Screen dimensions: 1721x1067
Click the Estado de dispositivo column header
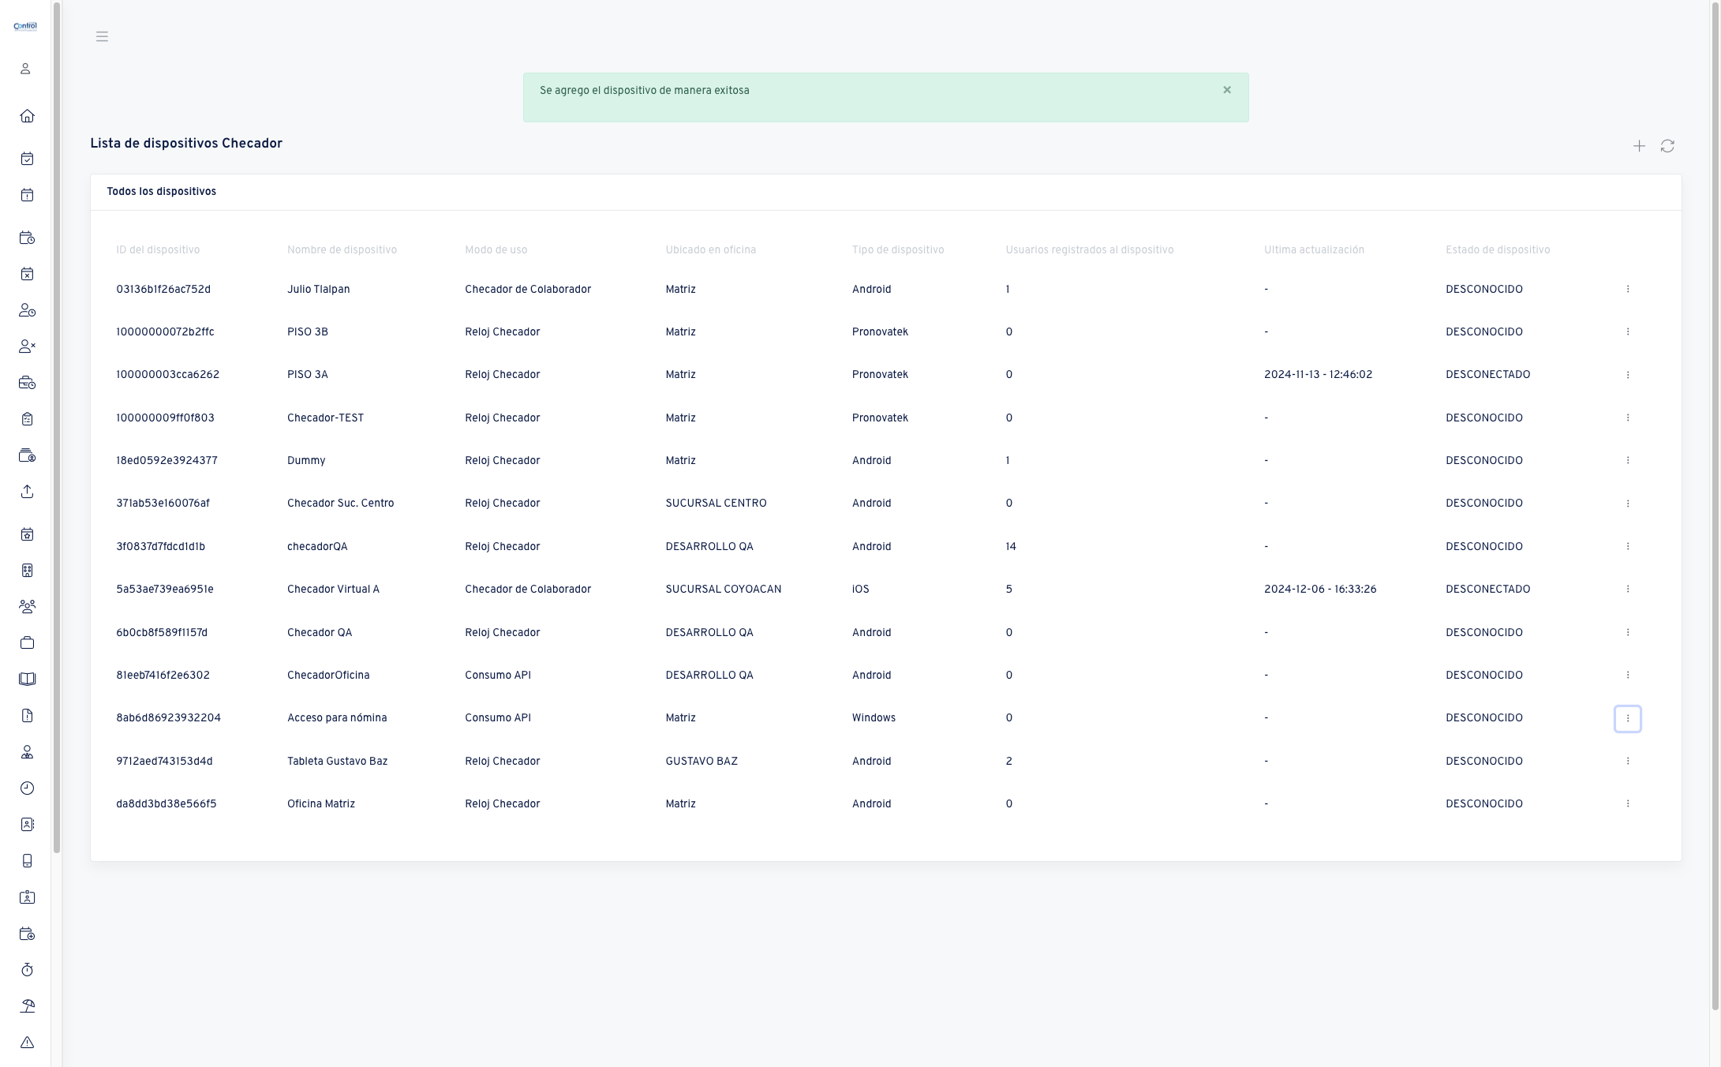[1498, 250]
